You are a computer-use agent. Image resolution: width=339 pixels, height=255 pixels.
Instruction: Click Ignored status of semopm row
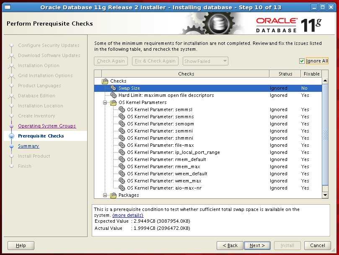(x=279, y=124)
